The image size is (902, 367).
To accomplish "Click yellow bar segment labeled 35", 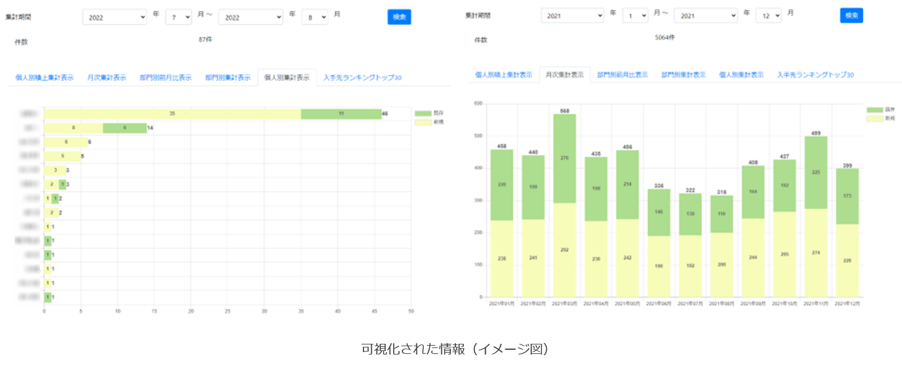I will coord(173,113).
